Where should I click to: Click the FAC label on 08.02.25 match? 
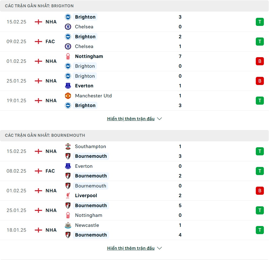(50, 171)
